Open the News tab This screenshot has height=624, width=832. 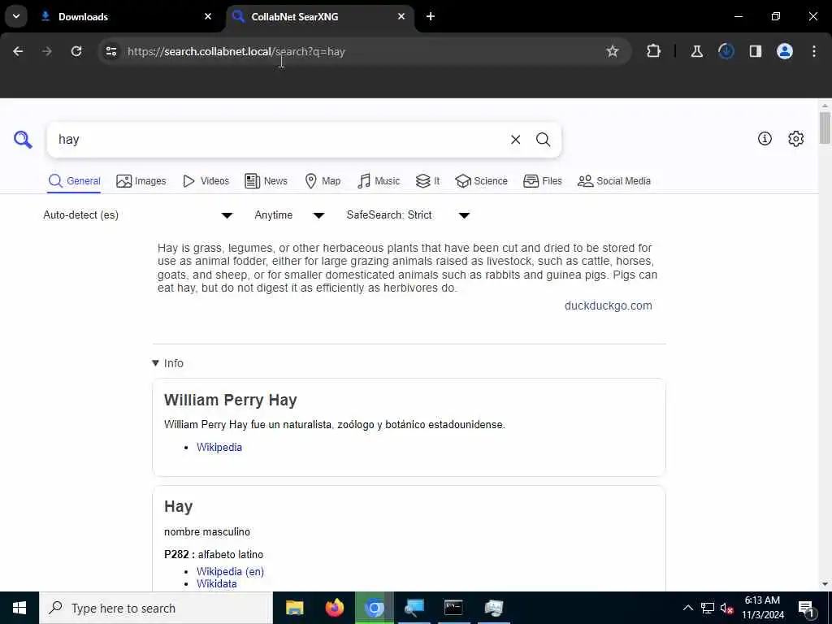[x=266, y=181]
